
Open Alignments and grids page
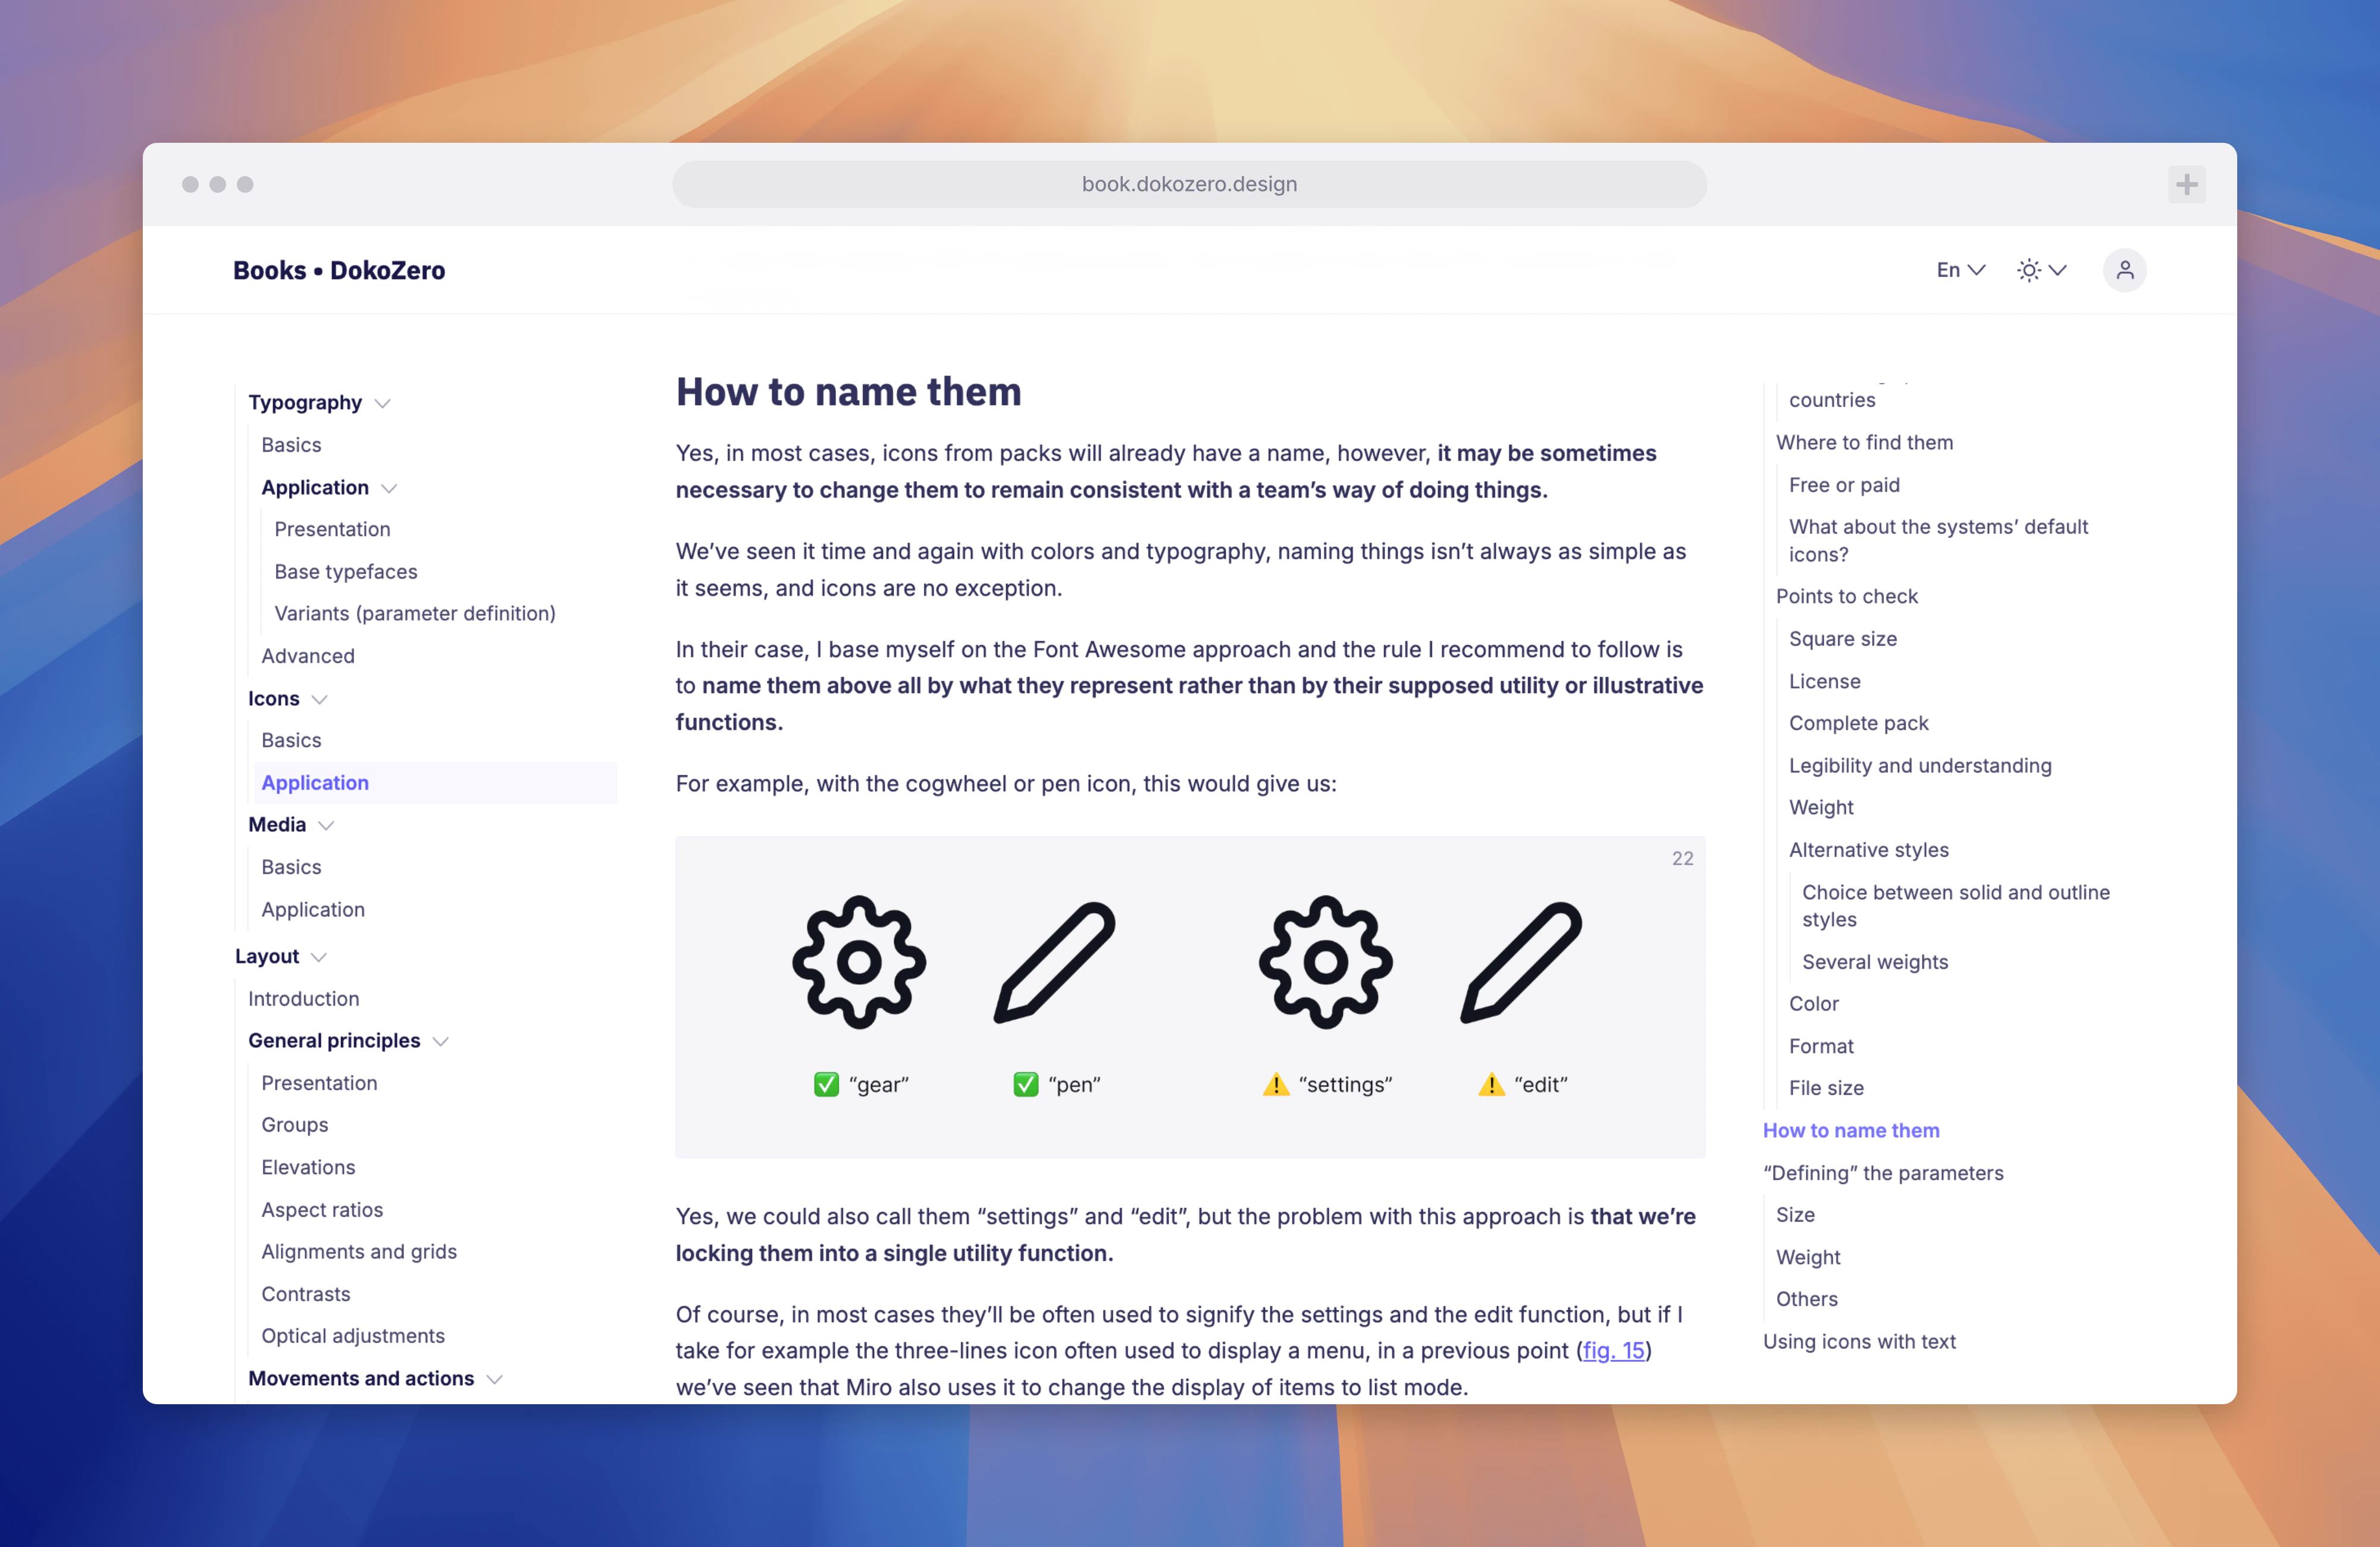click(x=359, y=1252)
